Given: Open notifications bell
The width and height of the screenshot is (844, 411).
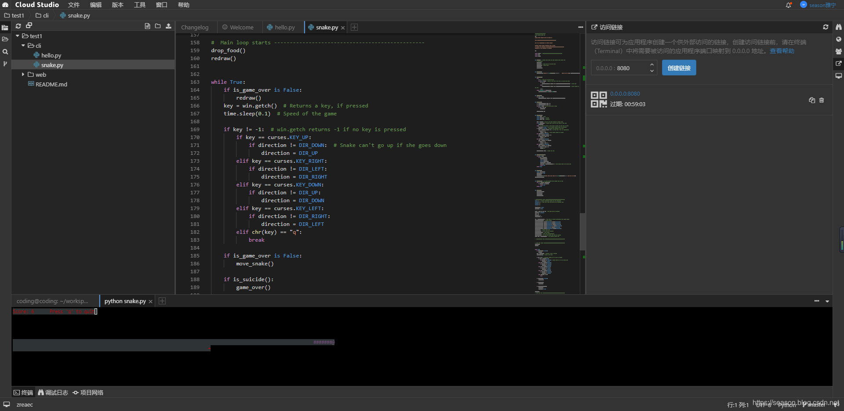Looking at the screenshot, I should coord(789,5).
